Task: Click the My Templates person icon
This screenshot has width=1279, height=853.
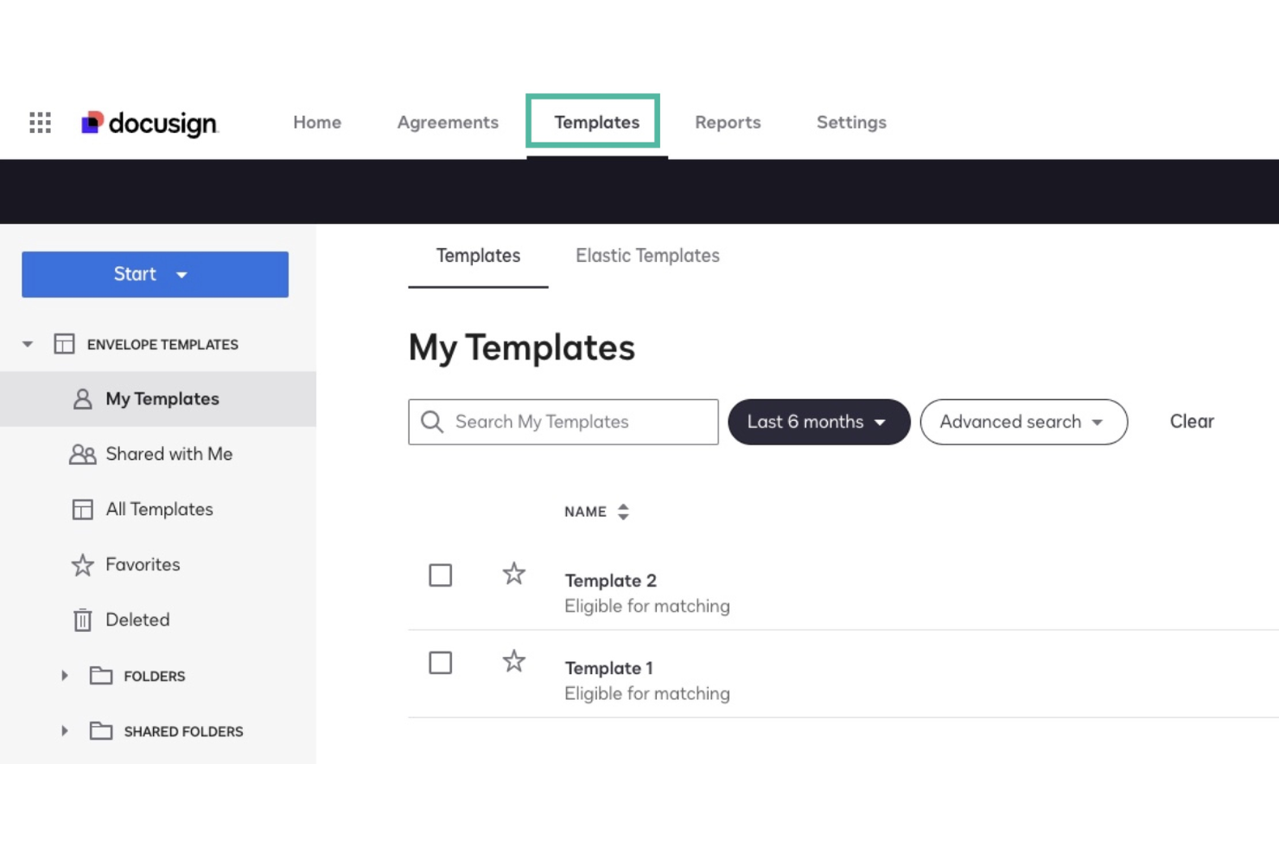Action: [x=82, y=398]
